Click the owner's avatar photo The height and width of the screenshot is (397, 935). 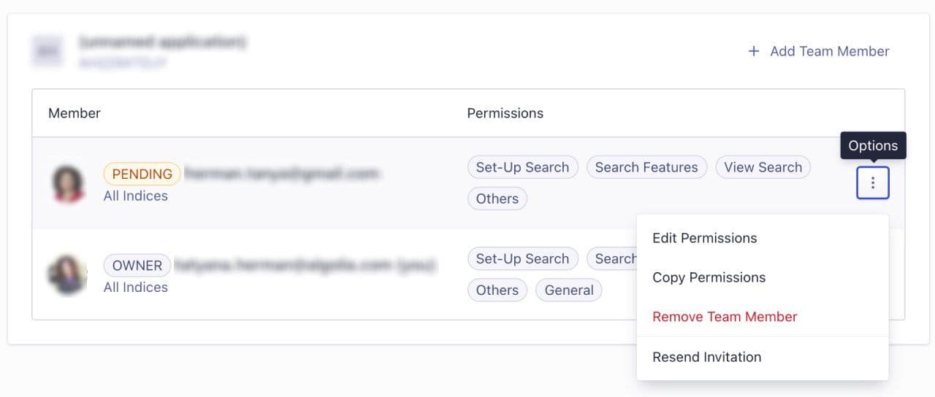coord(67,274)
